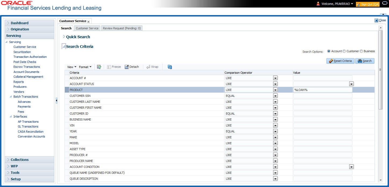The height and width of the screenshot is (187, 389).
Task: Close the Customer Service tab with X
Action: [88, 22]
